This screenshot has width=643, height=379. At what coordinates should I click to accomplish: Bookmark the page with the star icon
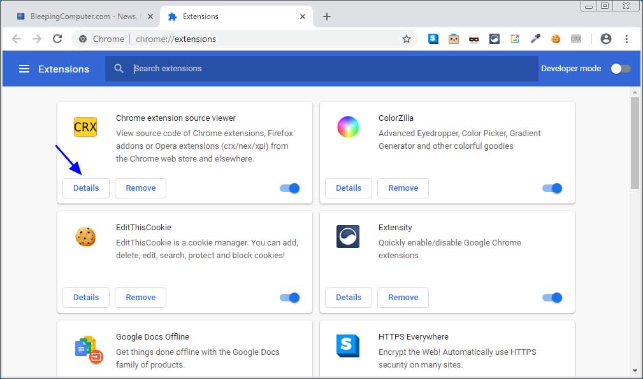(x=407, y=39)
